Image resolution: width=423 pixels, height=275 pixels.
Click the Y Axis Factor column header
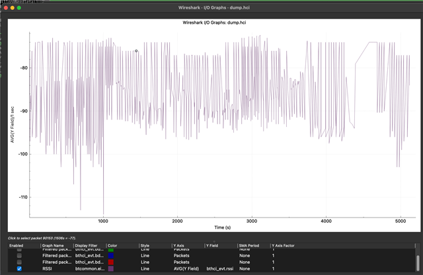283,246
